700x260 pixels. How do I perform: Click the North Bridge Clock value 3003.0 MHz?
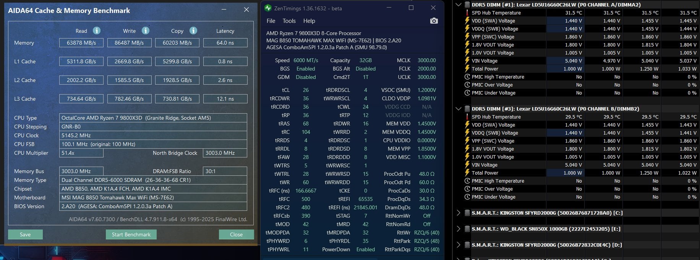tap(225, 153)
